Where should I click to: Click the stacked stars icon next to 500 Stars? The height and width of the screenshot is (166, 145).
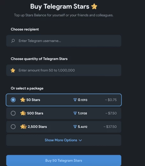click(x=23, y=113)
